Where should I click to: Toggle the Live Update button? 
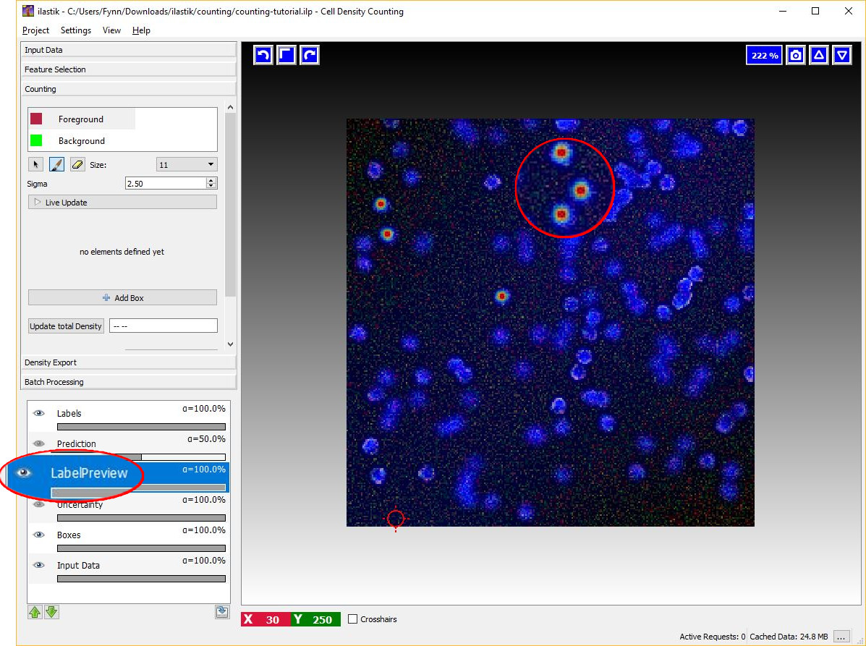click(x=122, y=203)
